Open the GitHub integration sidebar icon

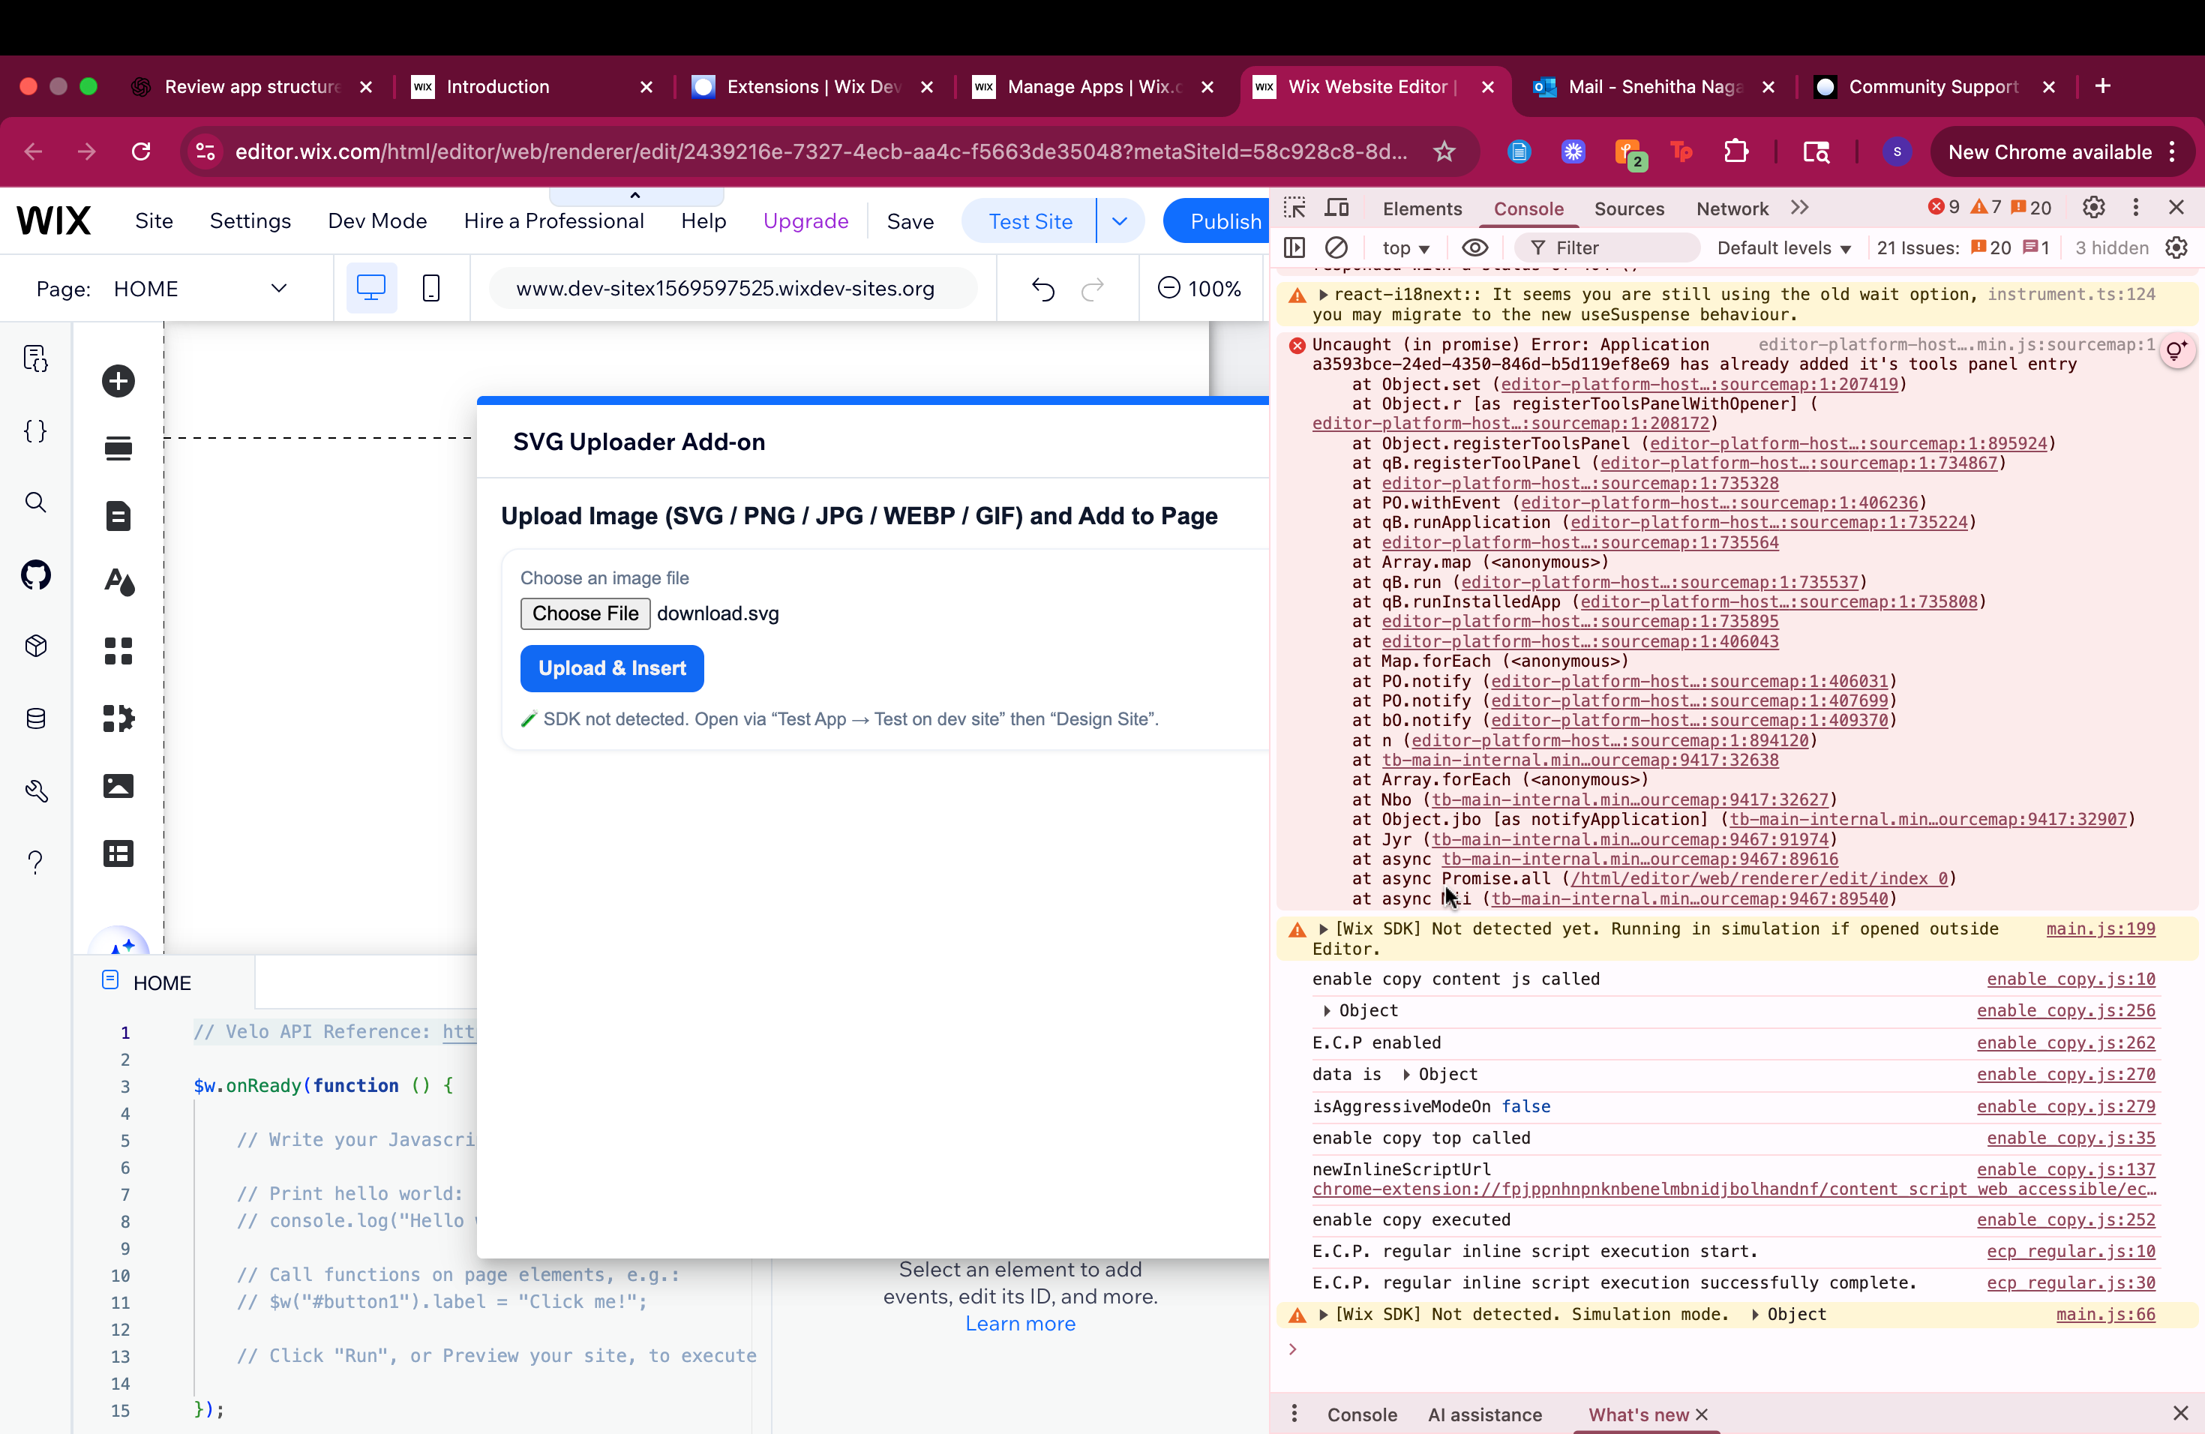35,574
